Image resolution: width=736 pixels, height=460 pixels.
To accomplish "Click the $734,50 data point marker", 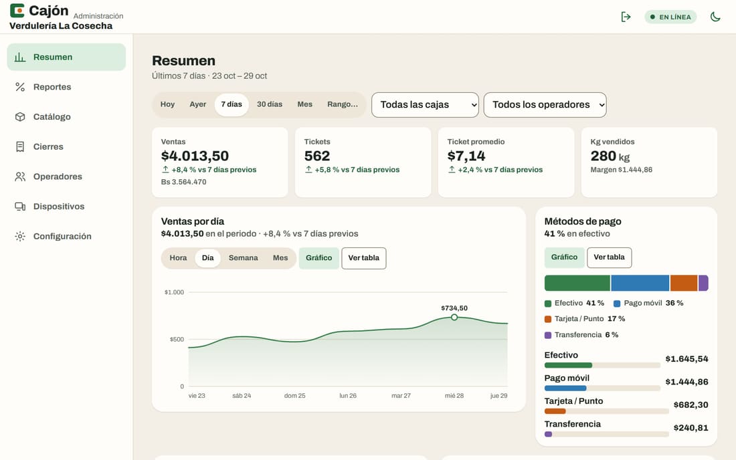I will click(454, 318).
